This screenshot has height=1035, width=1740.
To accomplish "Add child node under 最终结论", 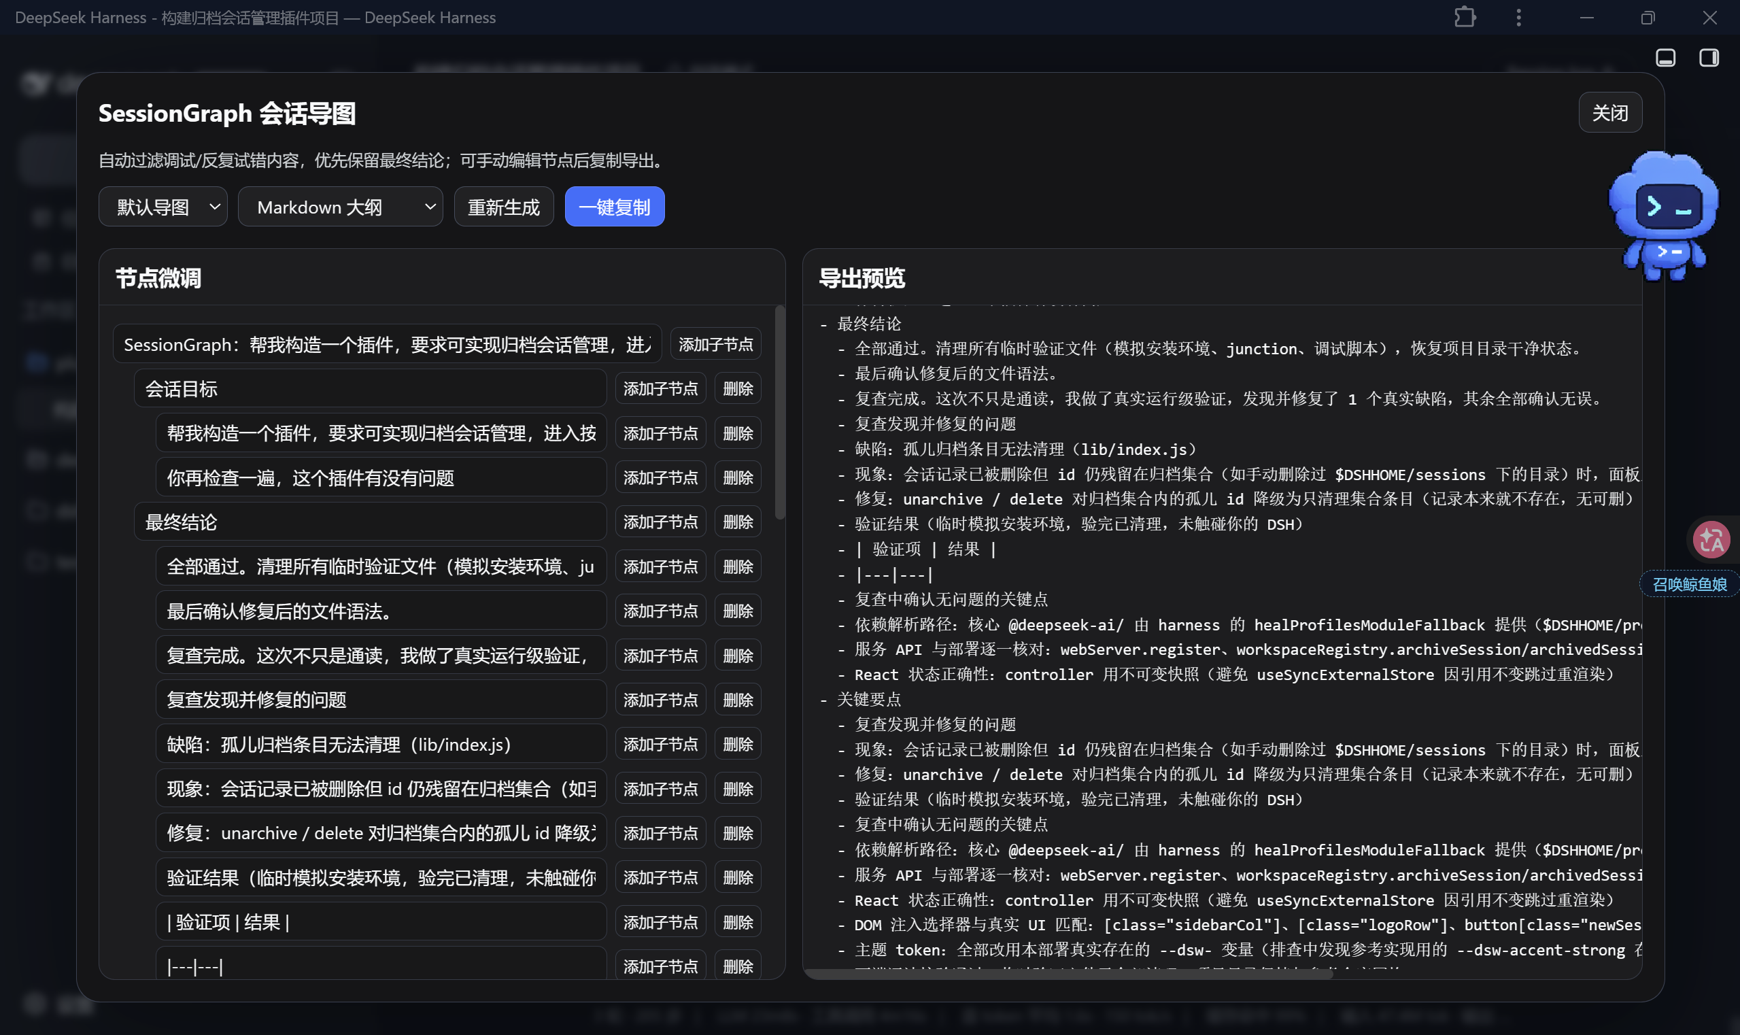I will tap(660, 521).
